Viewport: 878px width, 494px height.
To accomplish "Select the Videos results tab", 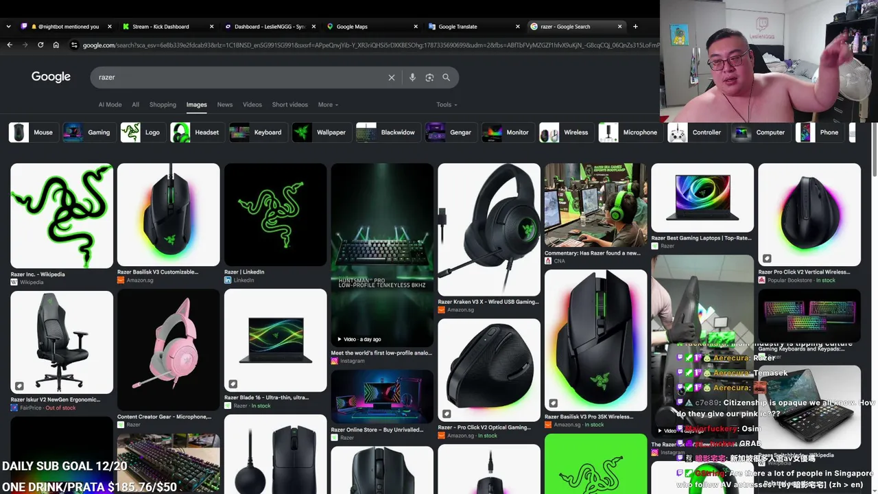I will coord(252,105).
